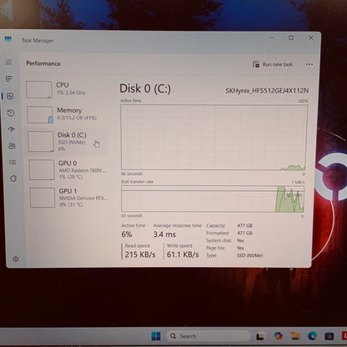Click the GPU 1 mini graph thumbnail
This screenshot has width=347, height=347.
43,198
